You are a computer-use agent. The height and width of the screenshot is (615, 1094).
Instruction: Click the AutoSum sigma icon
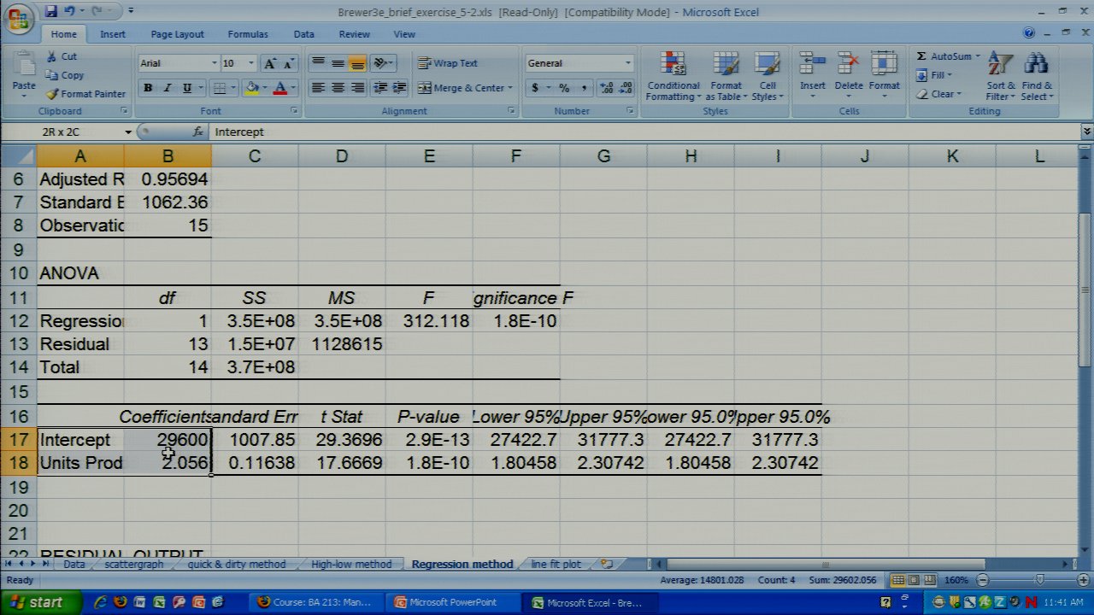click(922, 56)
